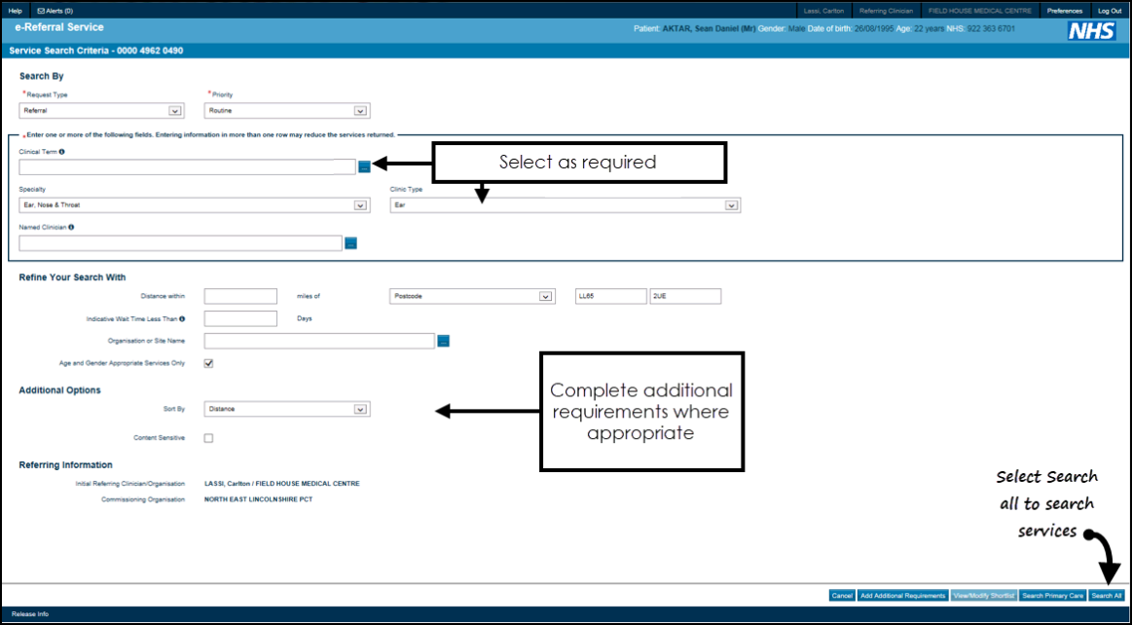1132x625 pixels.
Task: Open the Organisation or Site Name lookup
Action: (x=443, y=341)
